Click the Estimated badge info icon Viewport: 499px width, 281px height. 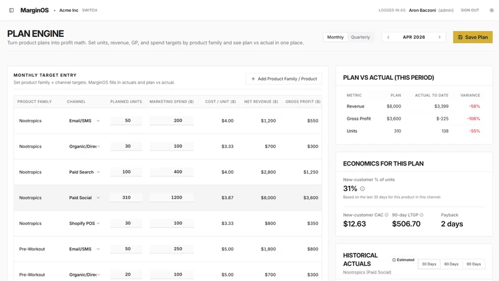394,260
